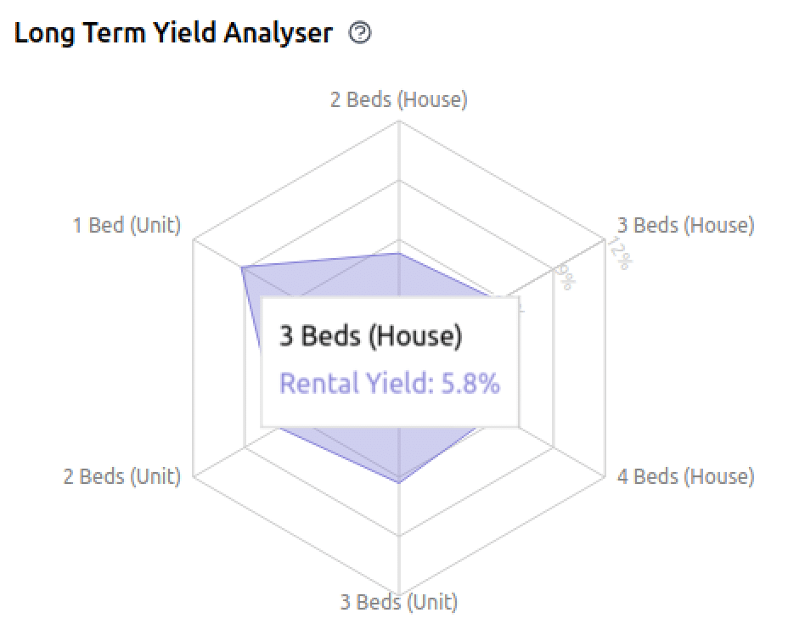
Task: Select the 2 Beds (House) axis label
Action: (x=399, y=99)
